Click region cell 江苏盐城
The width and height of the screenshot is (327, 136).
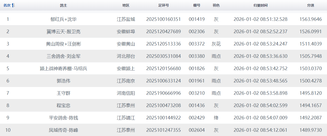(126, 19)
